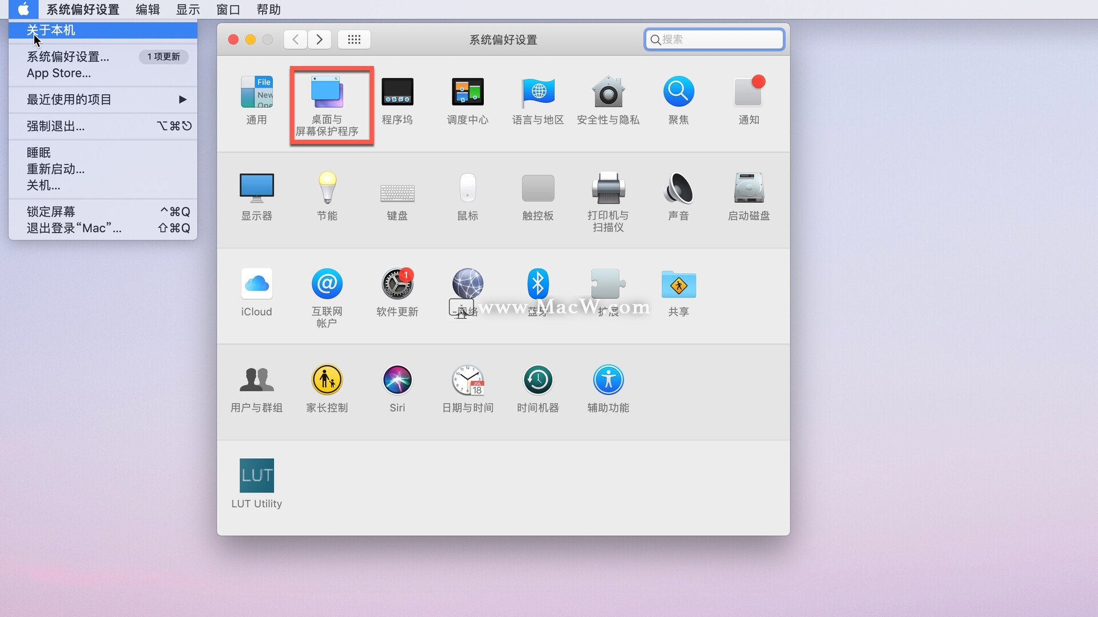Open the Sound (声音) speaker icon
Viewport: 1098px width, 617px height.
coord(678,189)
